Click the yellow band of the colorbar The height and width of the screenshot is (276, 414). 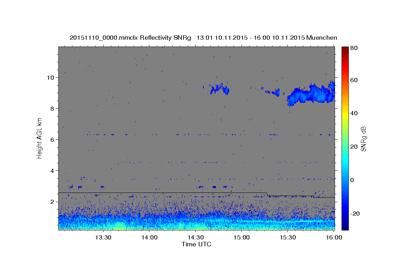[345, 114]
